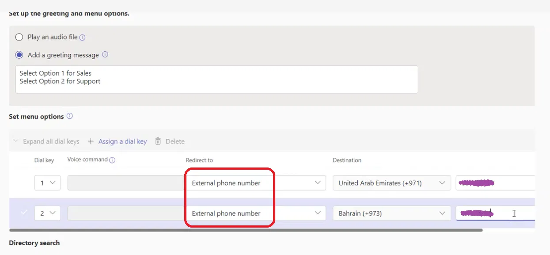Click info icon beside Voice command header
Viewport: 550px width, 255px height.
(x=112, y=160)
